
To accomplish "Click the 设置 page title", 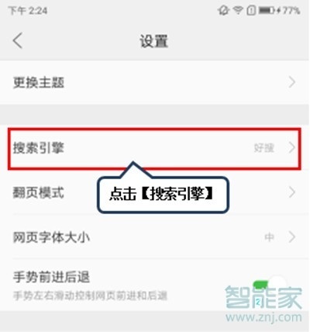I will click(154, 41).
